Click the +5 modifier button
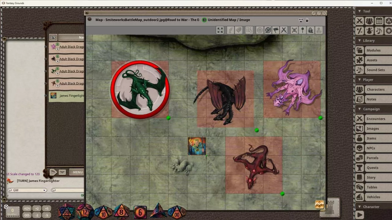 coord(47,208)
